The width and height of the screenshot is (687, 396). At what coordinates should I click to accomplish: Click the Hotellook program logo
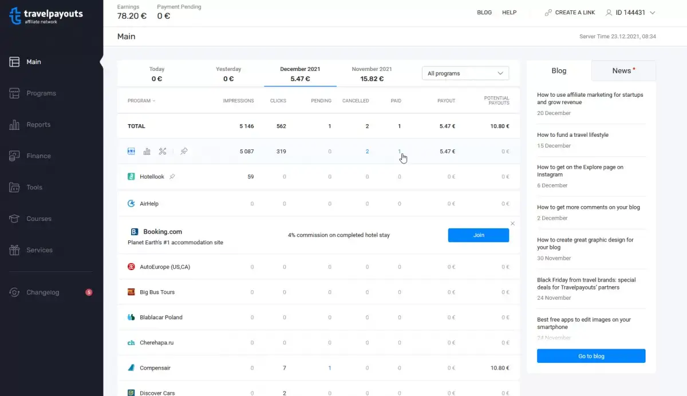(131, 177)
